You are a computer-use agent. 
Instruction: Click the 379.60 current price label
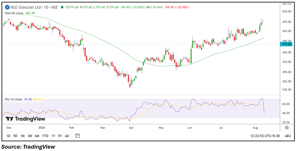point(287,44)
